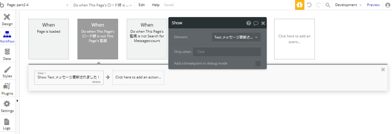Click the undo arrow icon
This screenshot has width=392, height=134.
coord(309,5)
